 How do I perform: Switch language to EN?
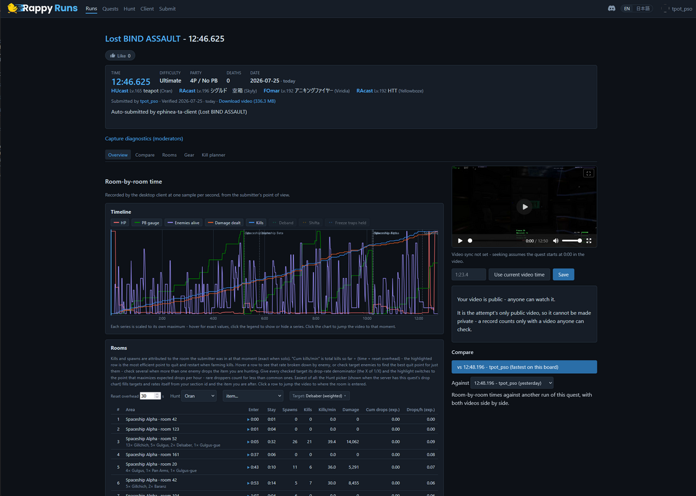[627, 9]
